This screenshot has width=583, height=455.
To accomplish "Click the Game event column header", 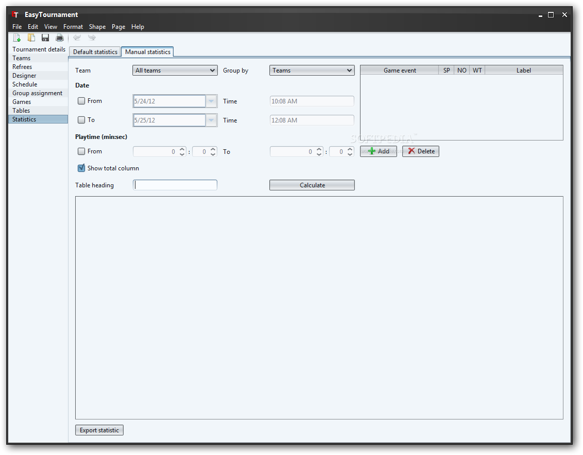I will tap(400, 70).
